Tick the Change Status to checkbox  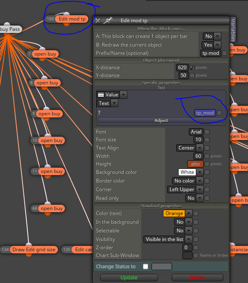point(145,267)
